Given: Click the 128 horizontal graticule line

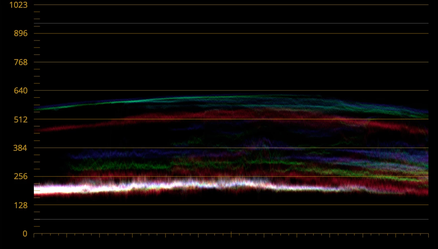Looking at the screenshot, I should tap(231, 205).
